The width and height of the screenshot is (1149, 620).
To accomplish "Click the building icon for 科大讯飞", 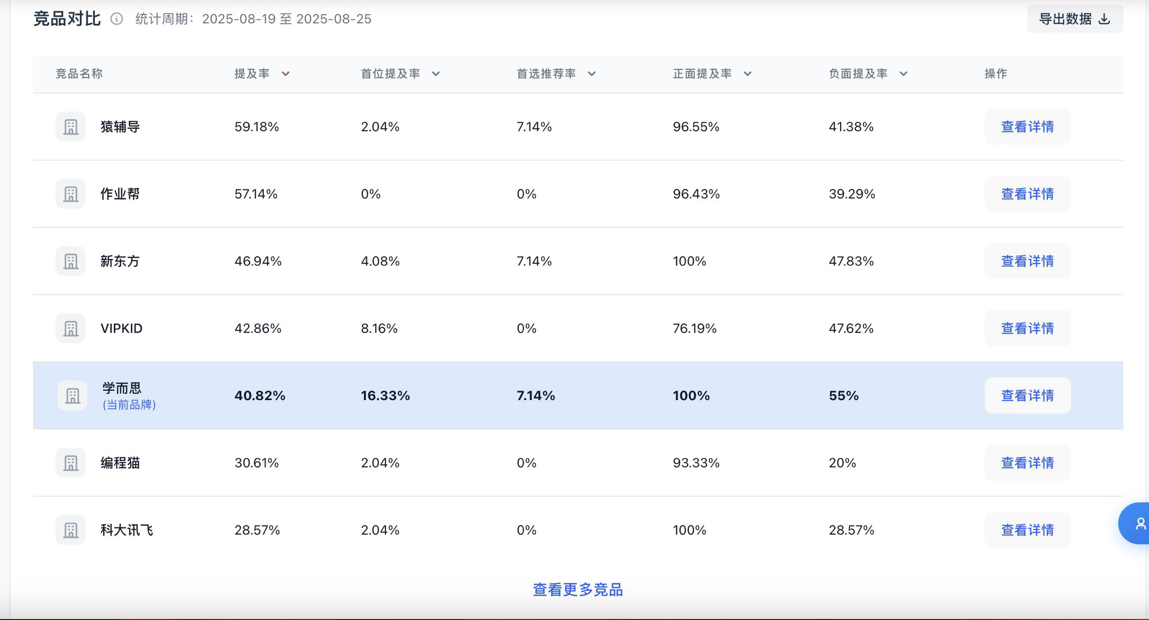I will (x=71, y=530).
